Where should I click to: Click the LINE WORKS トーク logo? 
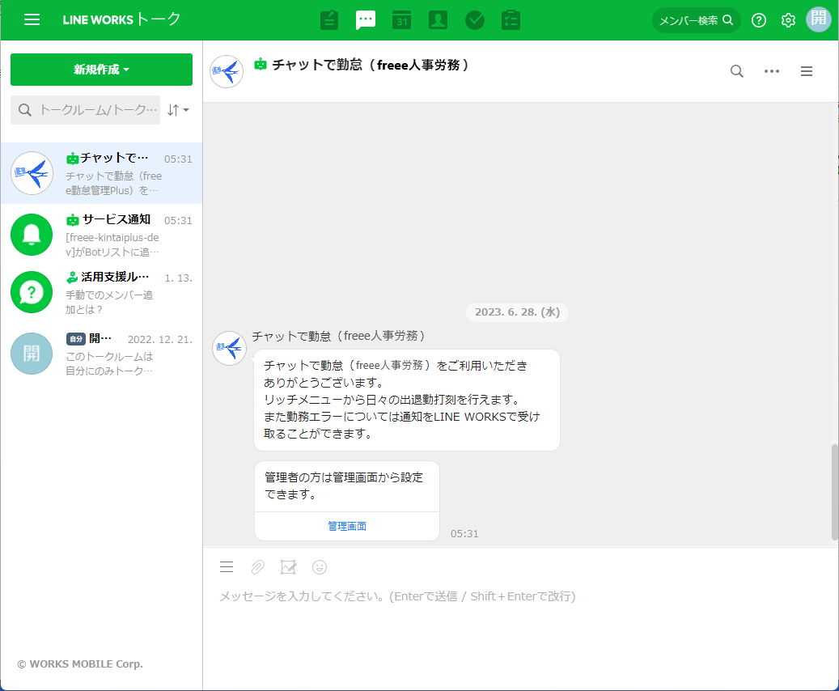coord(121,19)
